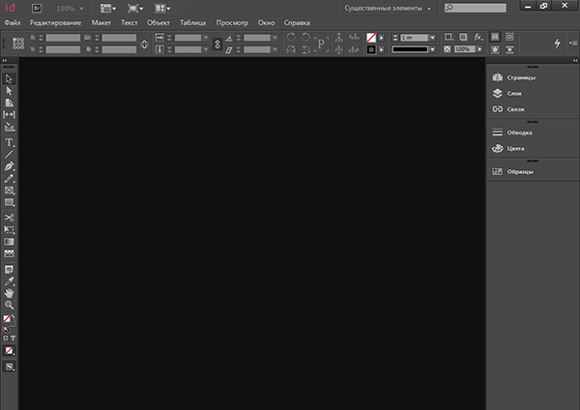This screenshot has height=410, width=580.
Task: Open the stroke weight dropdown
Action: tap(432, 38)
